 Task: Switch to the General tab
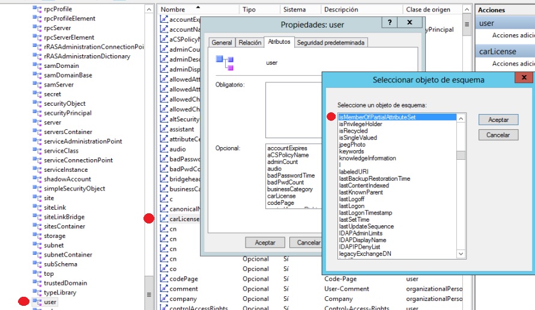pos(222,43)
